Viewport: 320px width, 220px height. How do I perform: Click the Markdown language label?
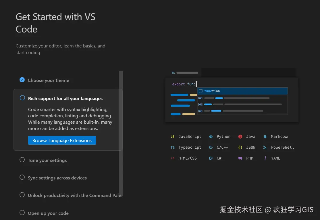(x=280, y=137)
